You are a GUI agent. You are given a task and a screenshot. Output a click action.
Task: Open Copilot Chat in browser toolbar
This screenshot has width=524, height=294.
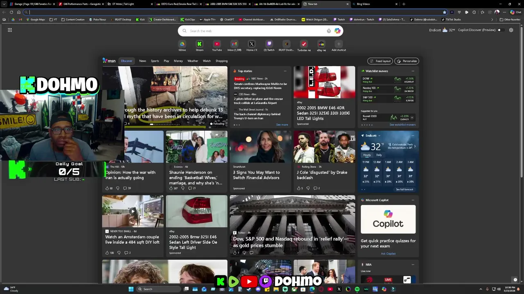(x=515, y=12)
